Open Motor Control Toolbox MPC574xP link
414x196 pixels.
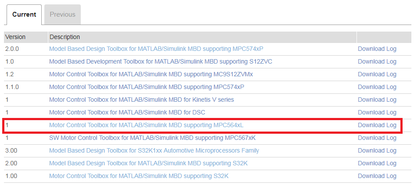(146, 87)
